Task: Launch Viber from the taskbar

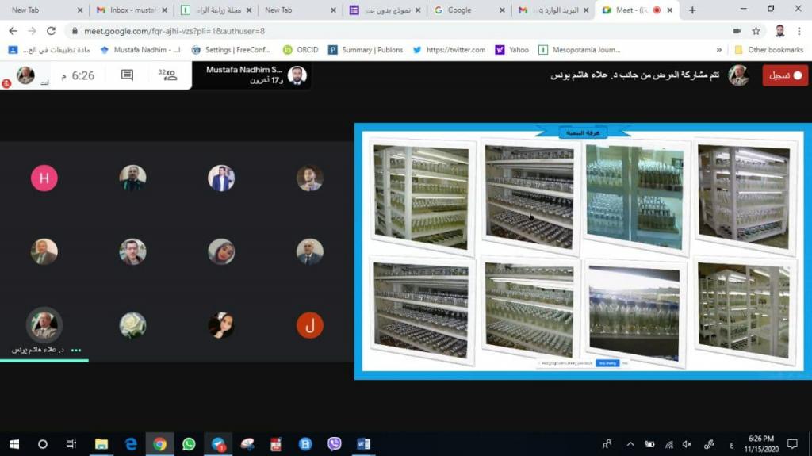Action: point(334,444)
